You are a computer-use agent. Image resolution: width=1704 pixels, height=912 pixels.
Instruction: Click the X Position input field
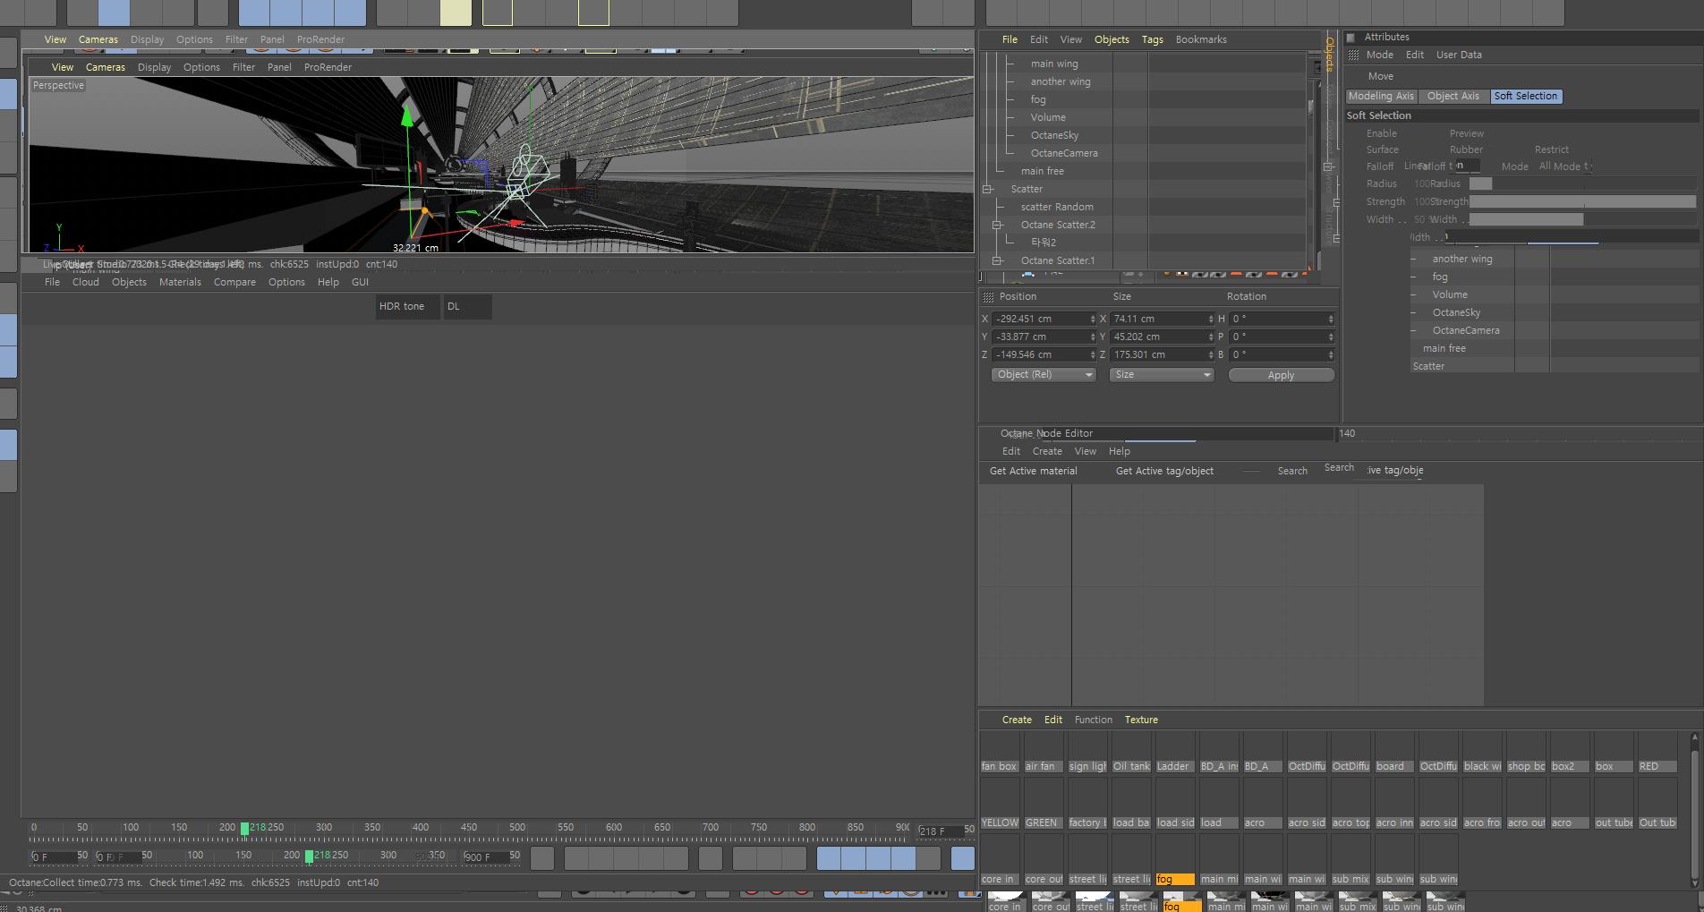(1044, 319)
